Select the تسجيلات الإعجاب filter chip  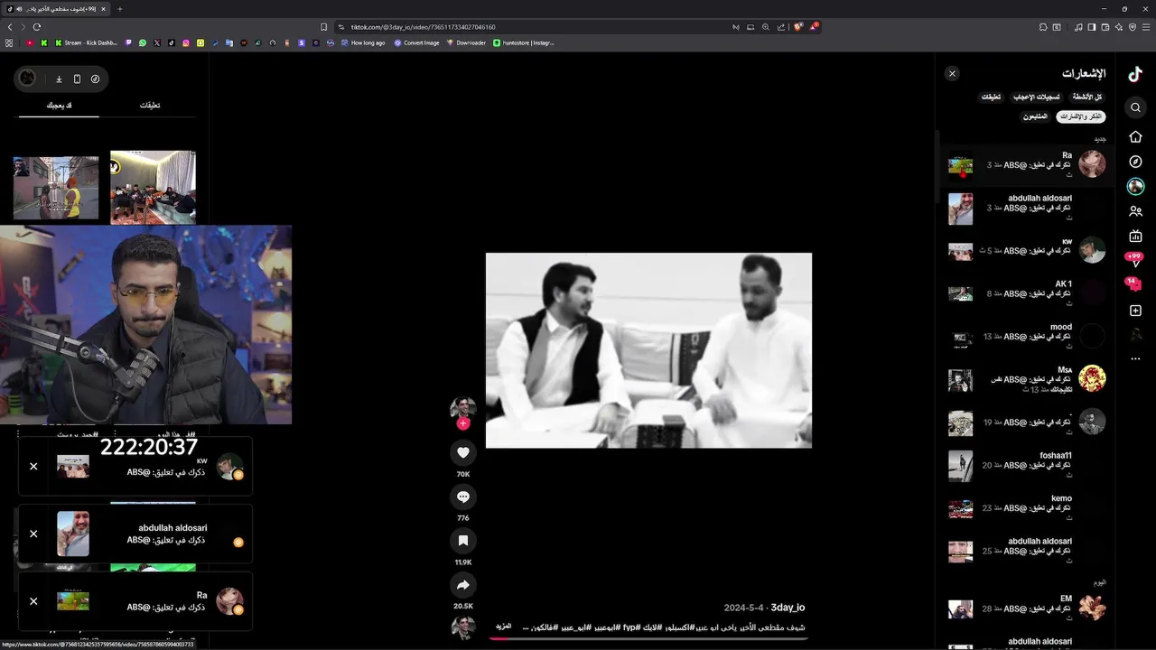click(1036, 97)
